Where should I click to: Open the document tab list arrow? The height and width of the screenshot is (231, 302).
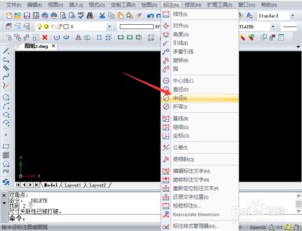[x=298, y=46]
